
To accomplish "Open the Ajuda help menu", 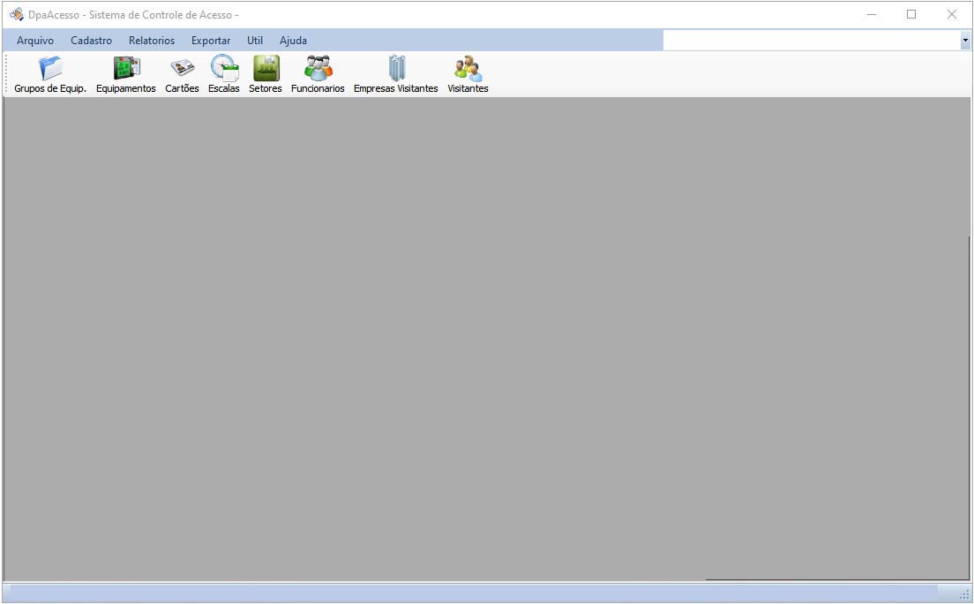I will click(293, 41).
